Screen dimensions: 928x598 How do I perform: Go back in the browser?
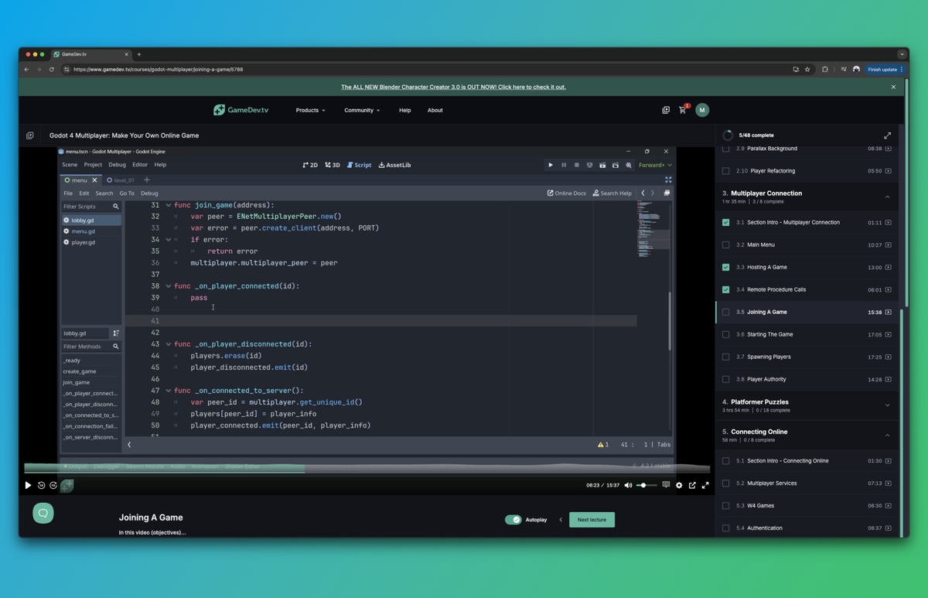pyautogui.click(x=26, y=69)
